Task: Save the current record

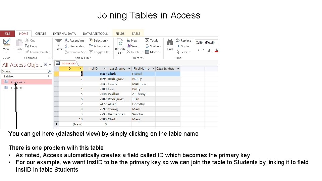Action: pos(132,46)
